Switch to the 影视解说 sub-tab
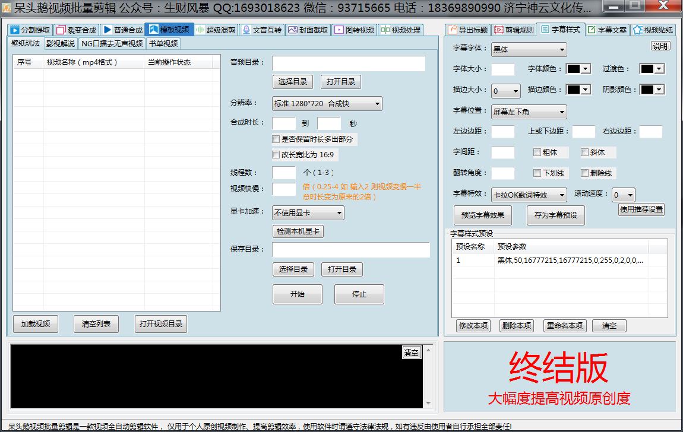 click(61, 43)
